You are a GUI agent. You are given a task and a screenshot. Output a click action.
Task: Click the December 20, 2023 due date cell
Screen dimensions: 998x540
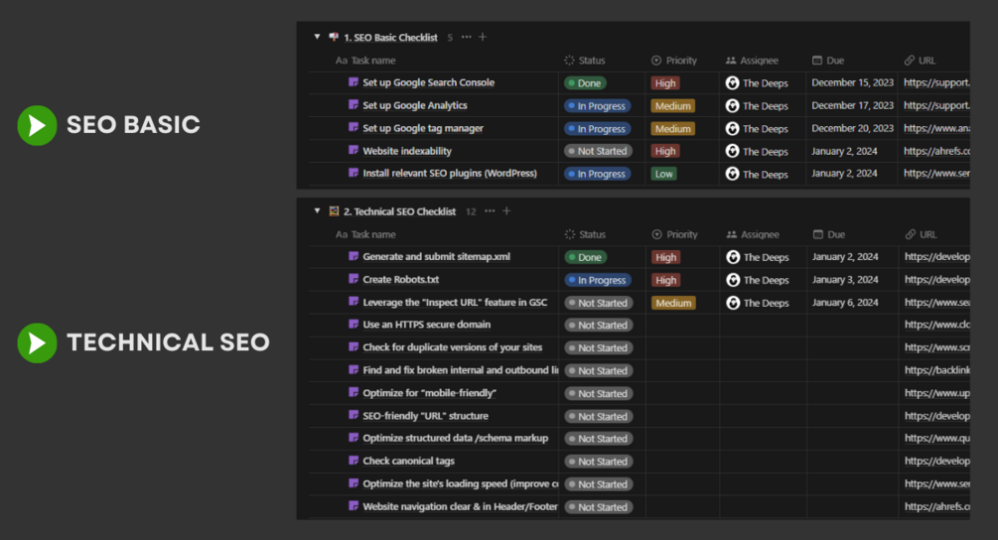pos(852,129)
